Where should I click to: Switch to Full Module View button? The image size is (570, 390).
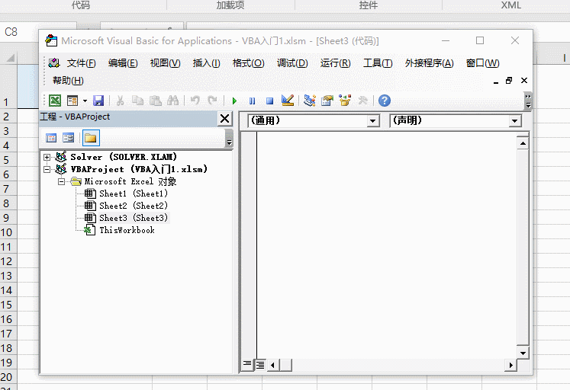[260, 364]
